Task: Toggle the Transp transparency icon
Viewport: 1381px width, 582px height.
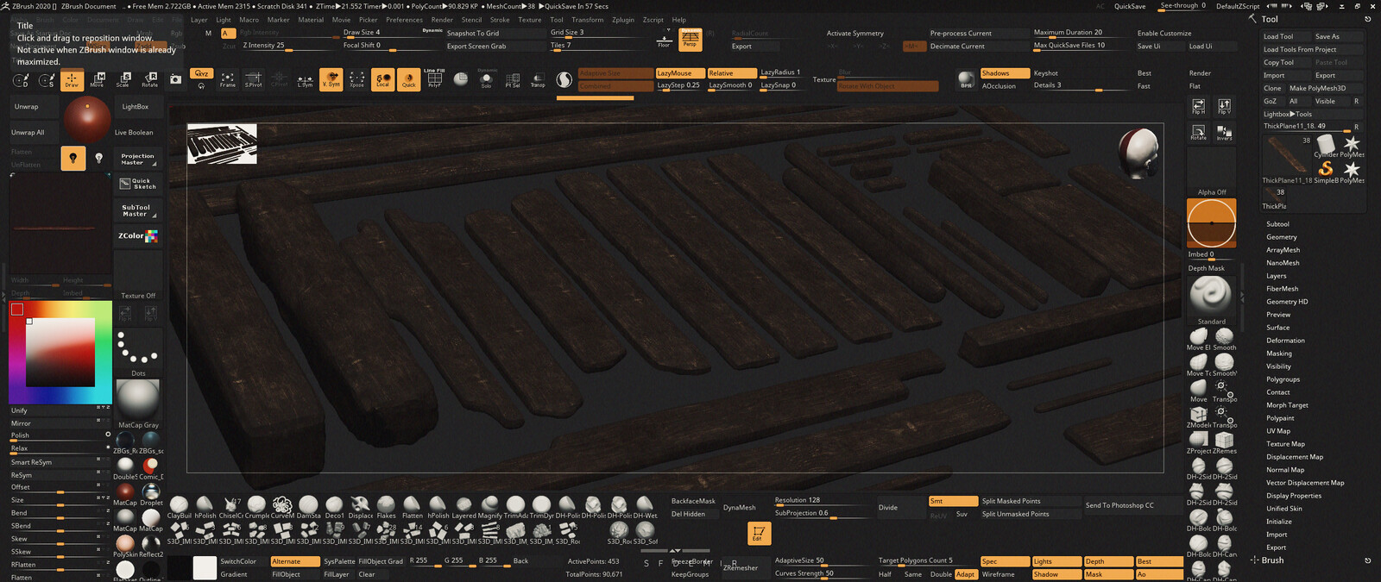Action: [539, 79]
